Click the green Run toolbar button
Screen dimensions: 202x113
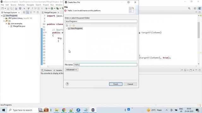(x=52, y=8)
